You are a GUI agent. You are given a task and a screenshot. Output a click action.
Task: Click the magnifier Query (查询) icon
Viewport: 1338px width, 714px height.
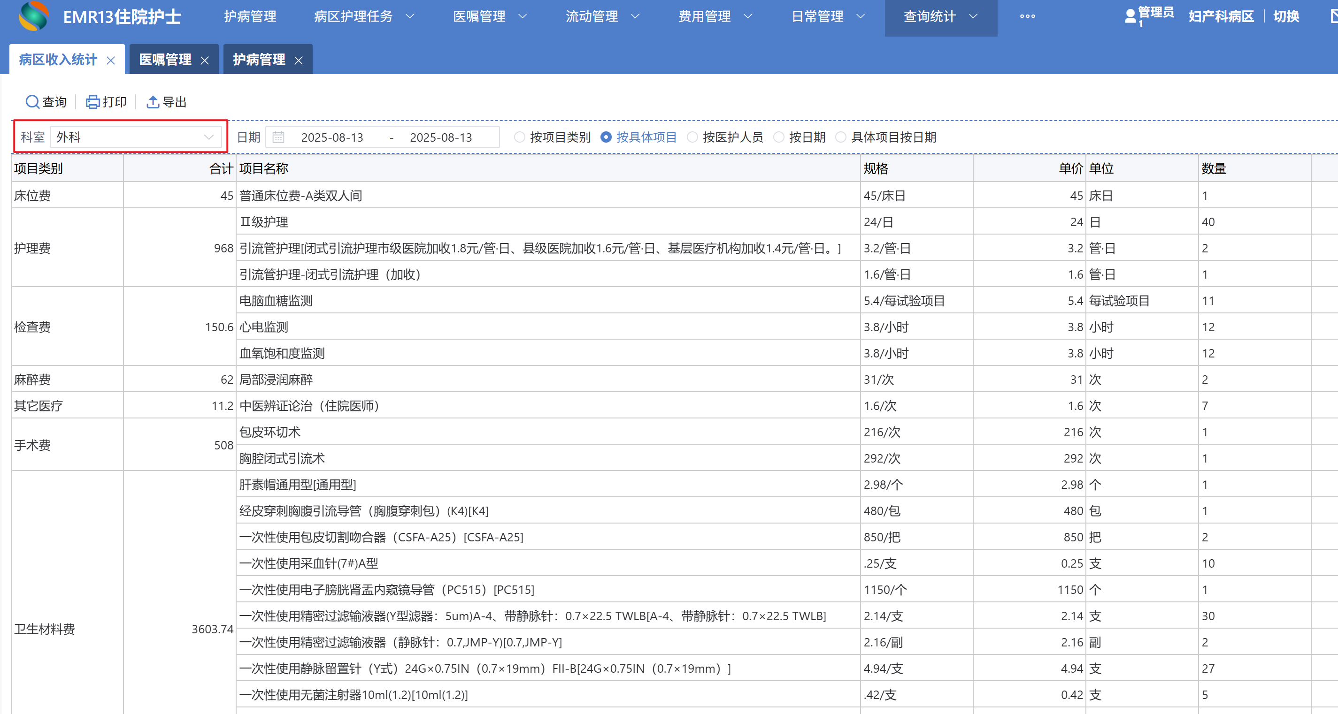click(32, 102)
